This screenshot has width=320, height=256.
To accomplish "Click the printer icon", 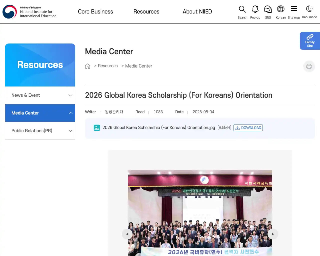I will [x=309, y=66].
